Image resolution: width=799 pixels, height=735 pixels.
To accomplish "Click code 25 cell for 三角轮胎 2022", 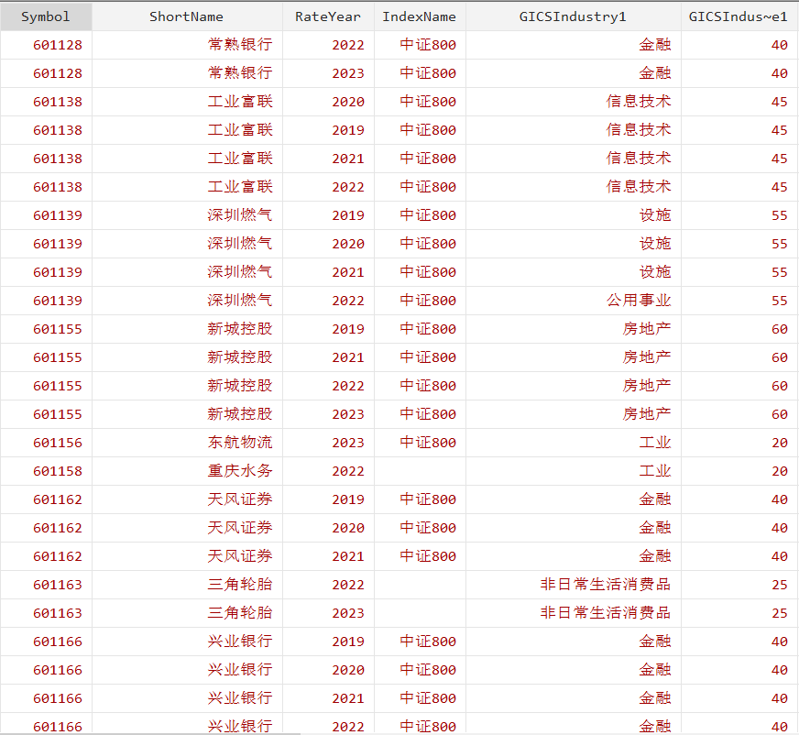I will [x=739, y=585].
